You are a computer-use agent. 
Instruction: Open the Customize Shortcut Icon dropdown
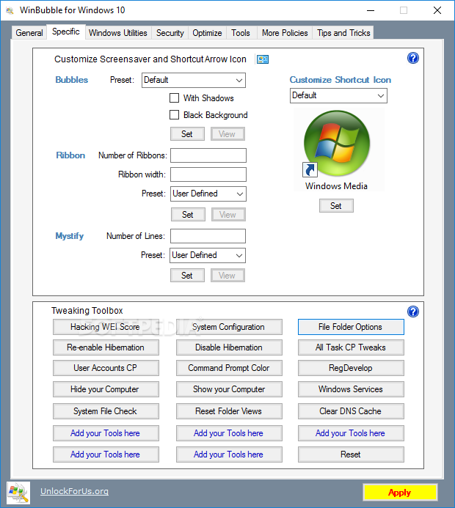point(338,95)
